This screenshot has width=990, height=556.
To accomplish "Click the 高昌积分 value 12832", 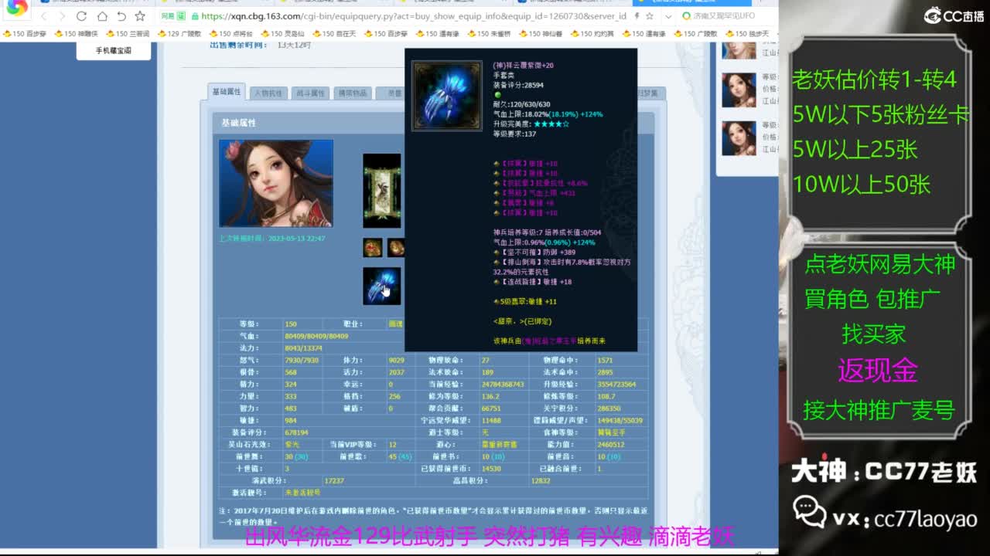I will (x=541, y=480).
